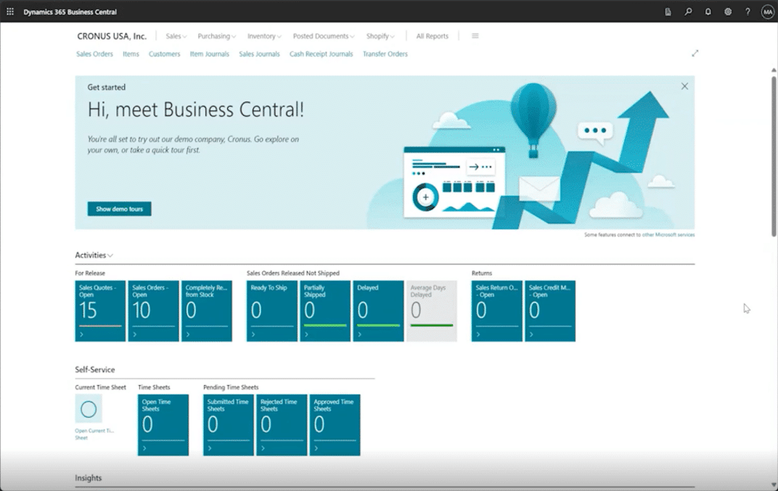The image size is (778, 491).
Task: Open the Posted Documents menu
Action: 324,36
